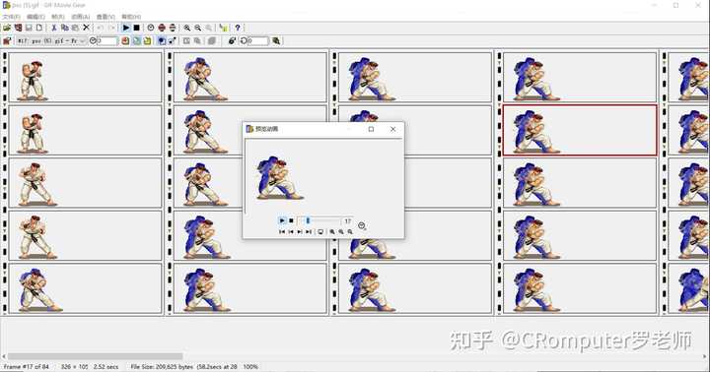Copy the selected frame

coord(65,28)
